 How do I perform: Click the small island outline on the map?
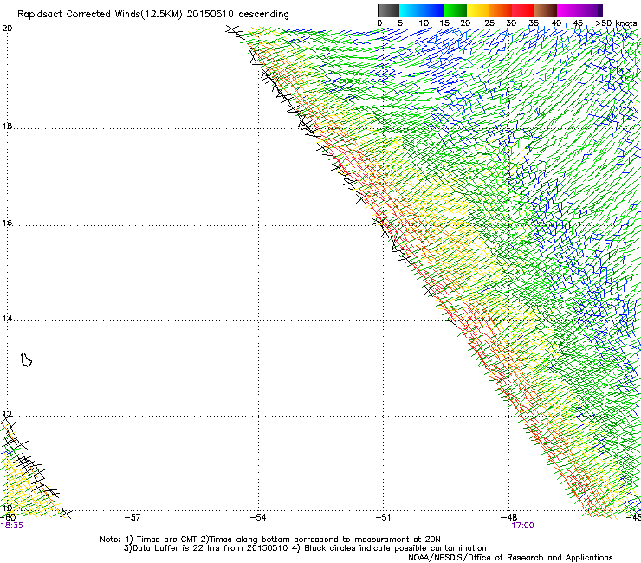pyautogui.click(x=26, y=359)
